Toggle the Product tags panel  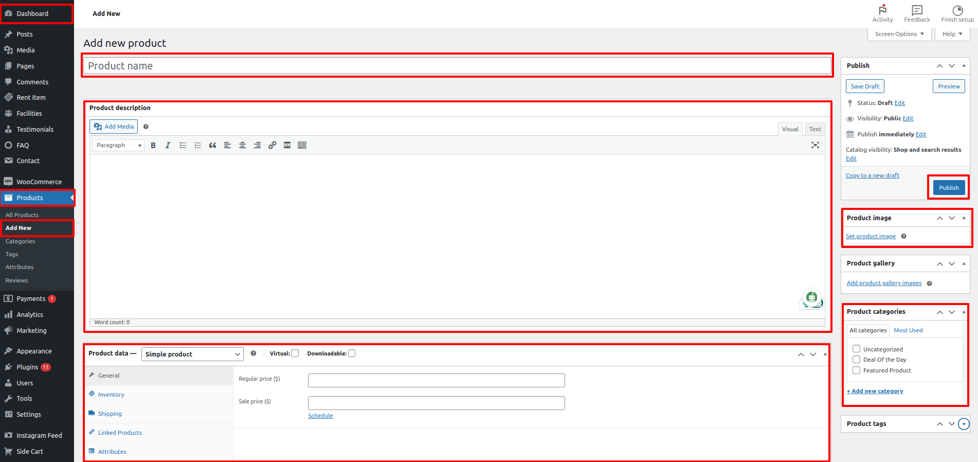[x=964, y=424]
